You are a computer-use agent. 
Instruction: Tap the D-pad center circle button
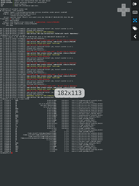123,10
